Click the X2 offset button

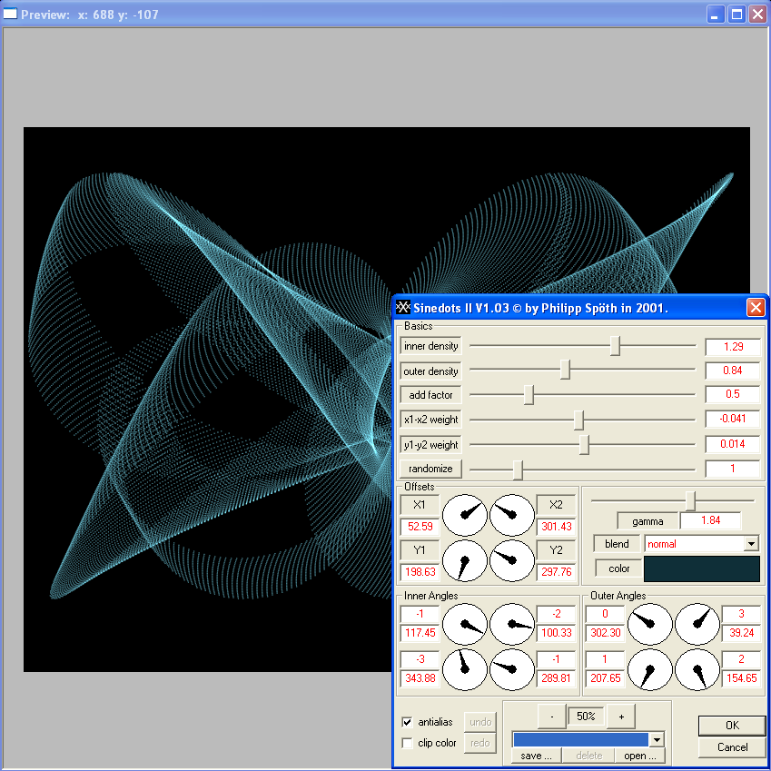(556, 505)
